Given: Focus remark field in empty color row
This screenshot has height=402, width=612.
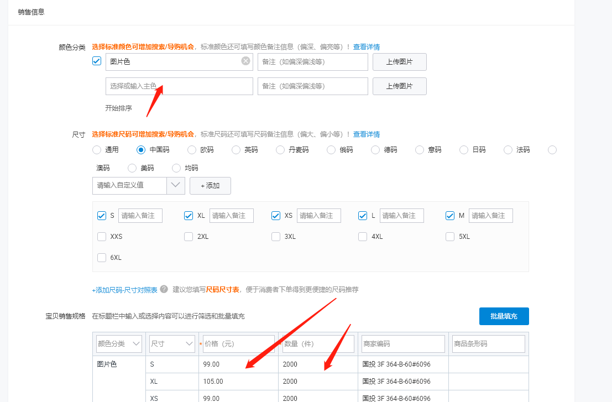Looking at the screenshot, I should coord(313,86).
